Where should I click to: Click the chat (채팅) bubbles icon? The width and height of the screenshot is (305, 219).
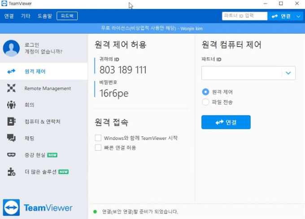(11, 138)
